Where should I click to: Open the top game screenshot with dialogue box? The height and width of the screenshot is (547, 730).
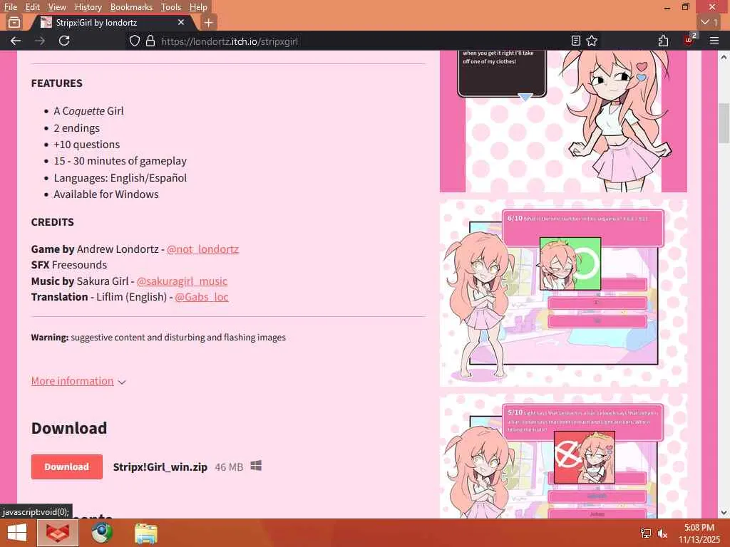tap(563, 121)
